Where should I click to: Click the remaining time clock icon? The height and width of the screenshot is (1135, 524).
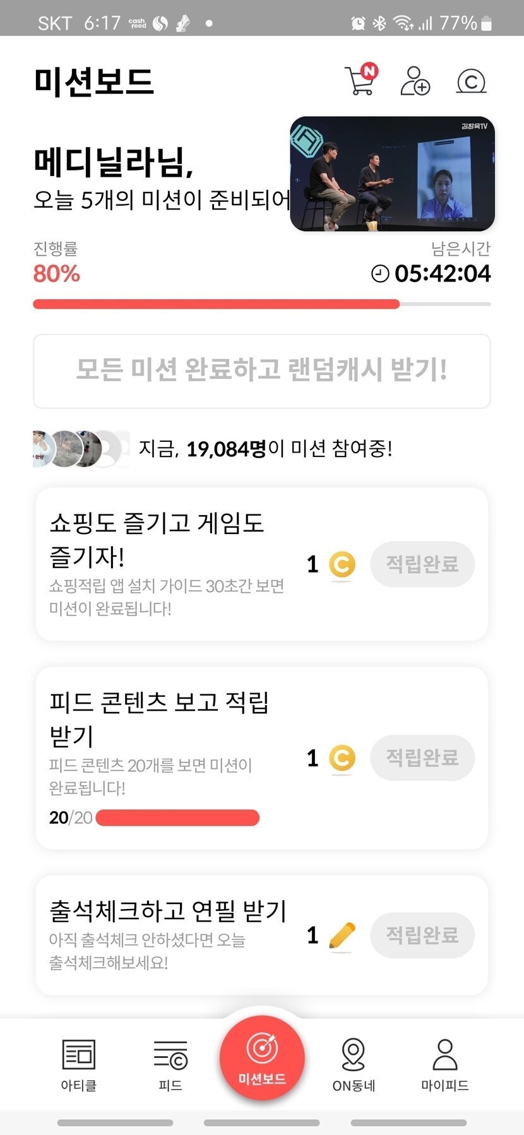click(380, 273)
